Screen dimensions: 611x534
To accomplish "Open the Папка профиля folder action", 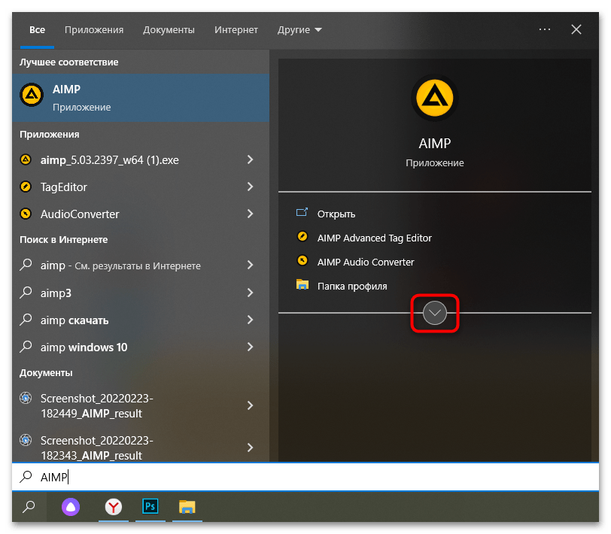I will click(x=351, y=286).
